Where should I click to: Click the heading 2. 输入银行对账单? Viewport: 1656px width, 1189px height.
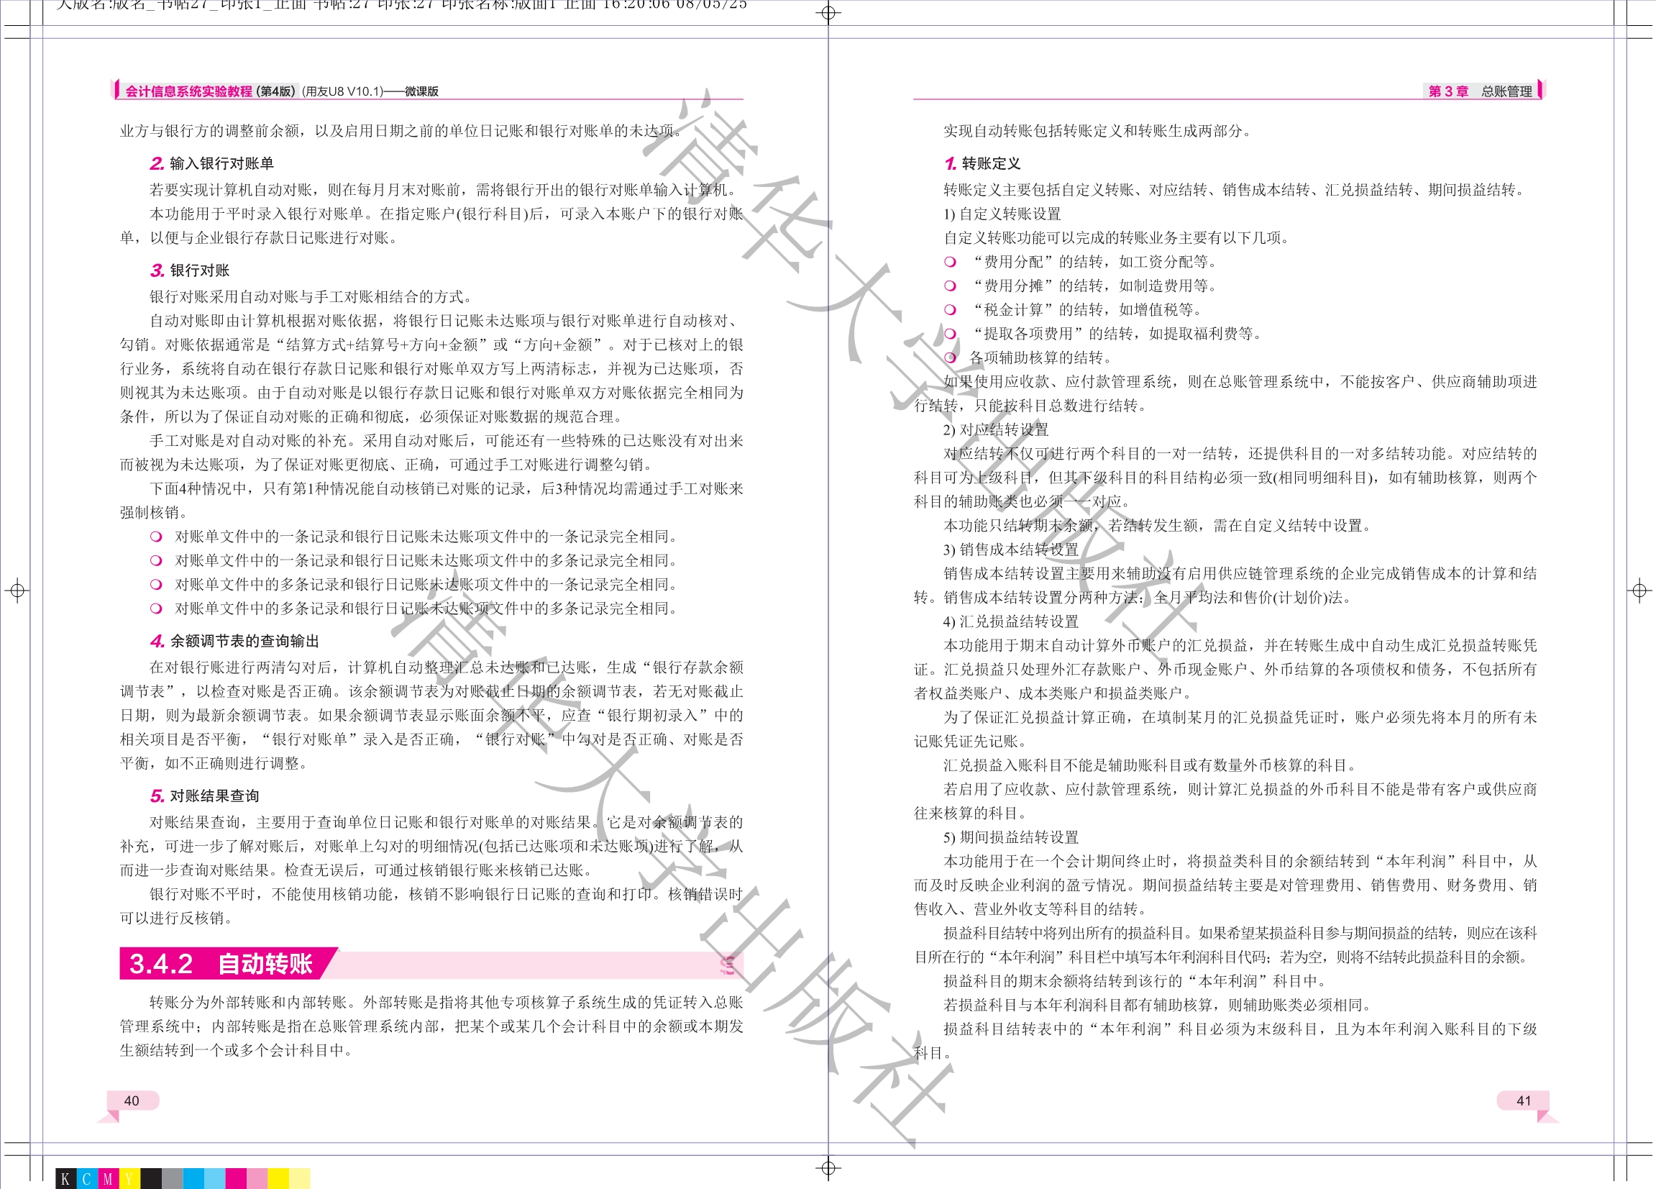[x=211, y=163]
